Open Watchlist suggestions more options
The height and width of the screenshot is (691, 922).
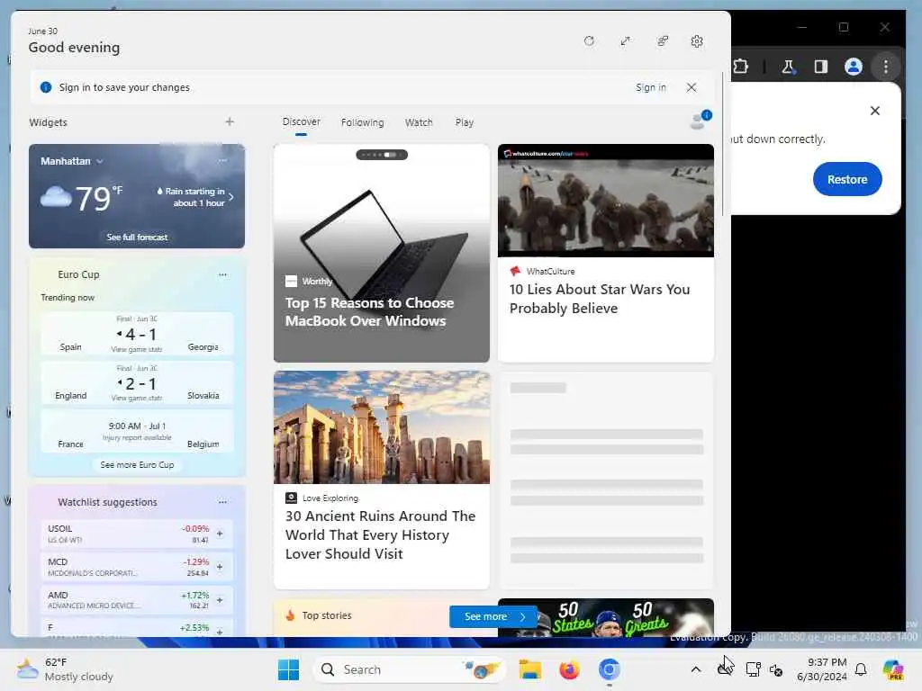tap(222, 502)
